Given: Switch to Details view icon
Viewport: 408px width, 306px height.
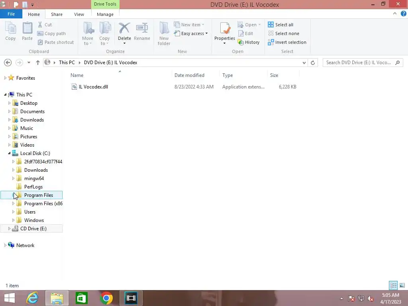Looking at the screenshot, I should coord(393,285).
